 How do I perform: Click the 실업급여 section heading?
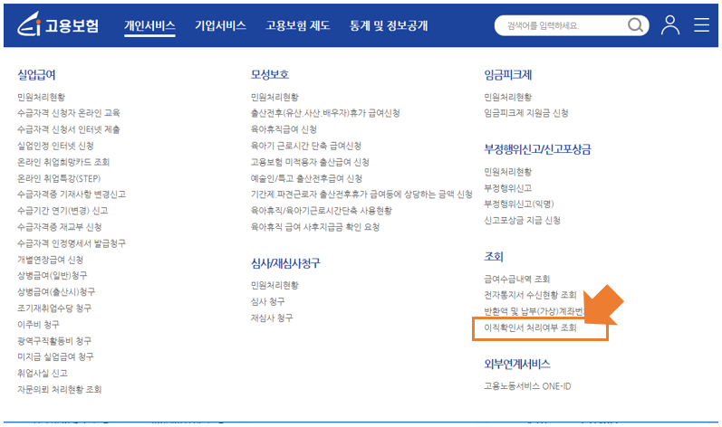pos(36,75)
